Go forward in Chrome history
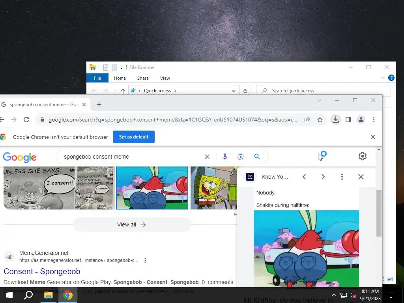This screenshot has width=404, height=303. [14, 120]
